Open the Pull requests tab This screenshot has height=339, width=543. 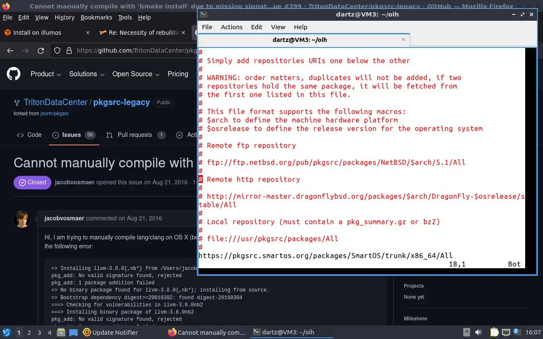pyautogui.click(x=136, y=135)
